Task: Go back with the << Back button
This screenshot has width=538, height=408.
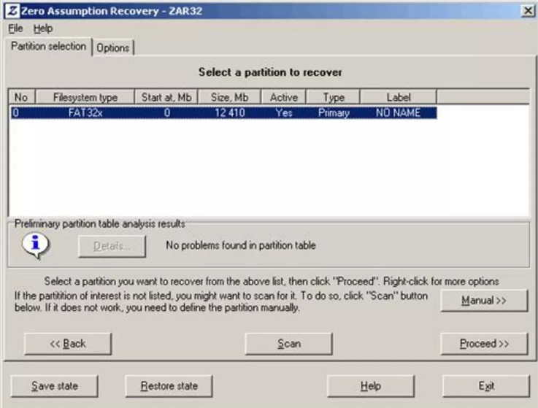Action: [68, 344]
